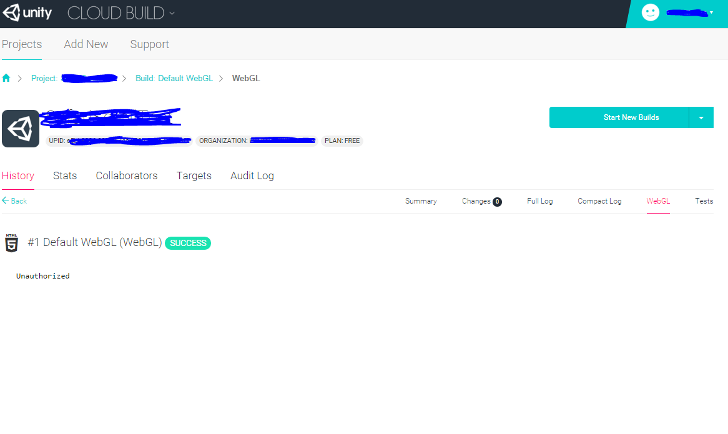This screenshot has height=434, width=728.
Task: Open the Add New tab
Action: coord(86,44)
